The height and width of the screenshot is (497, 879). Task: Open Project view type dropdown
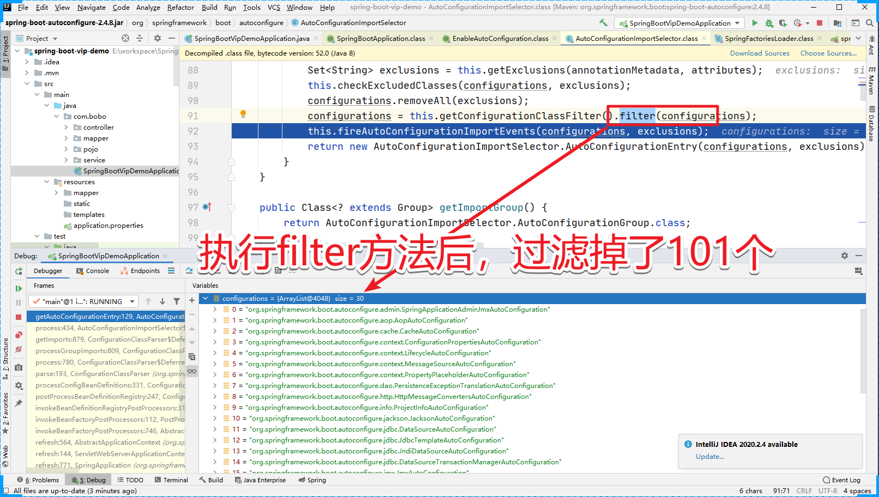[55, 39]
